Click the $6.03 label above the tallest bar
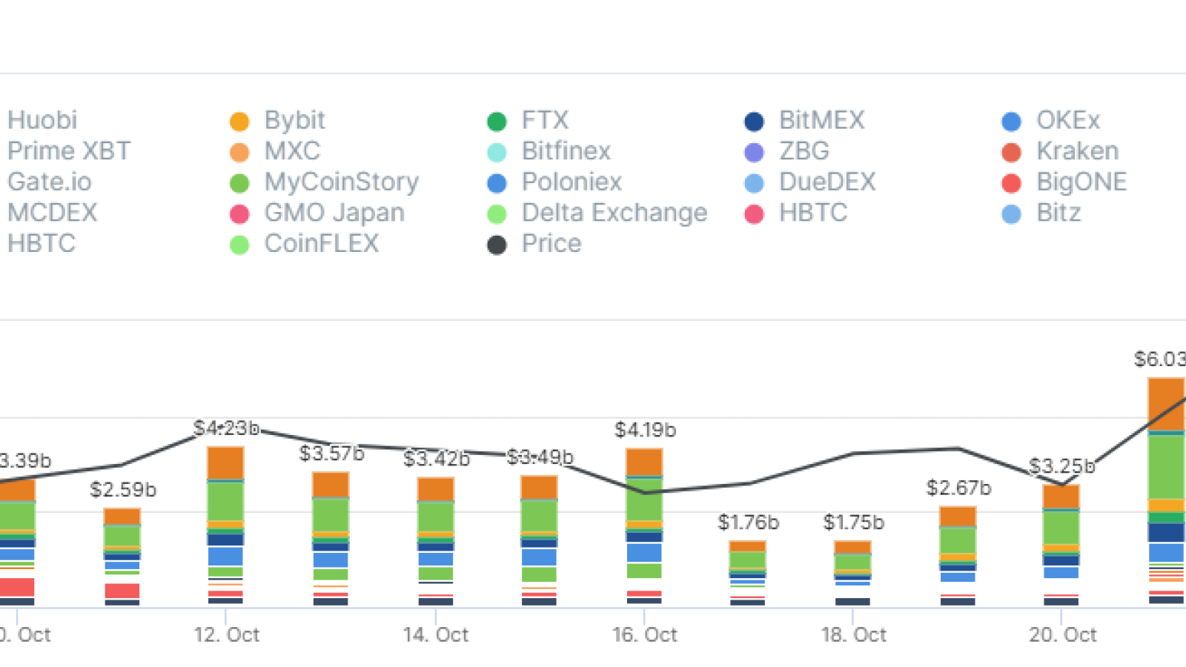Image resolution: width=1186 pixels, height=667 pixels. click(x=1160, y=359)
